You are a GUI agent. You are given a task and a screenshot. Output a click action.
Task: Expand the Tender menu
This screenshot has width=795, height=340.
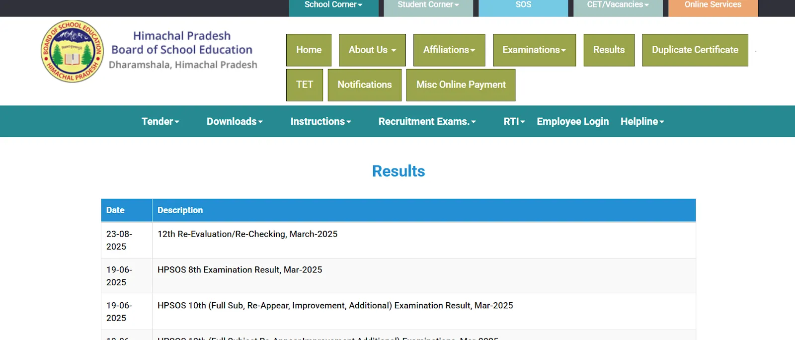tap(160, 121)
